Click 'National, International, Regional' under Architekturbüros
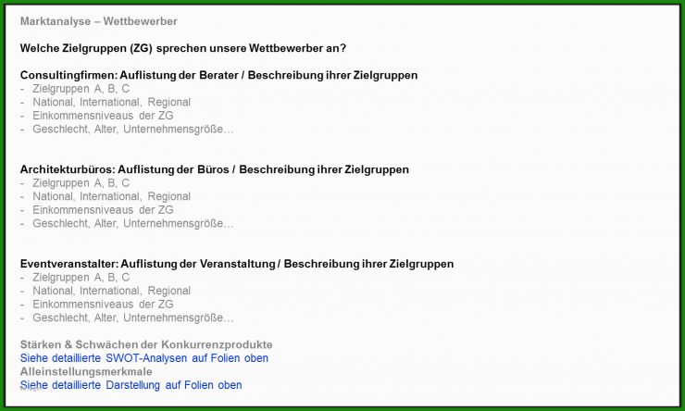 coord(111,196)
